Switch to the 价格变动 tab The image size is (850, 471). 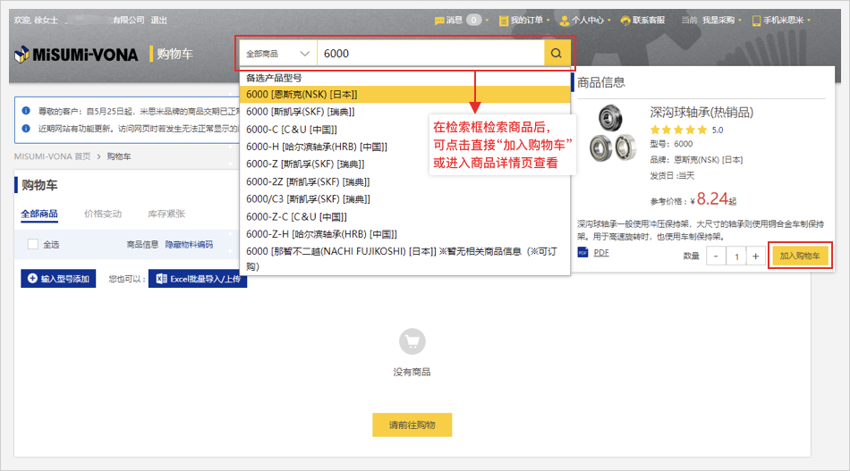pos(103,214)
